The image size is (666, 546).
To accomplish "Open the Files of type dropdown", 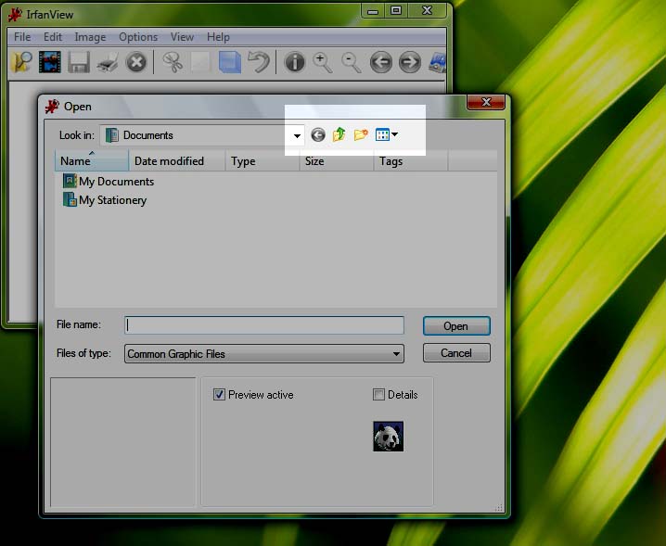I will coord(396,354).
